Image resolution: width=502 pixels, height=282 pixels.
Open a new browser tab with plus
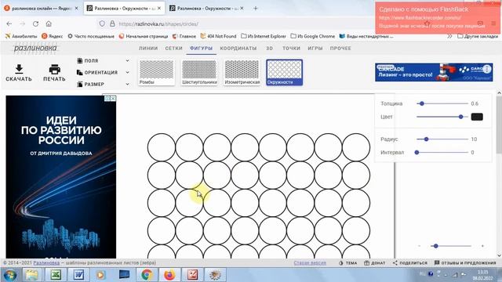pos(256,9)
